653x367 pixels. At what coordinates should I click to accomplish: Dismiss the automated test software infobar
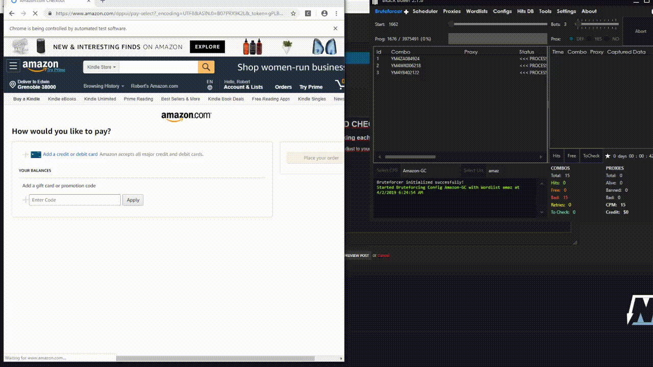pos(335,29)
